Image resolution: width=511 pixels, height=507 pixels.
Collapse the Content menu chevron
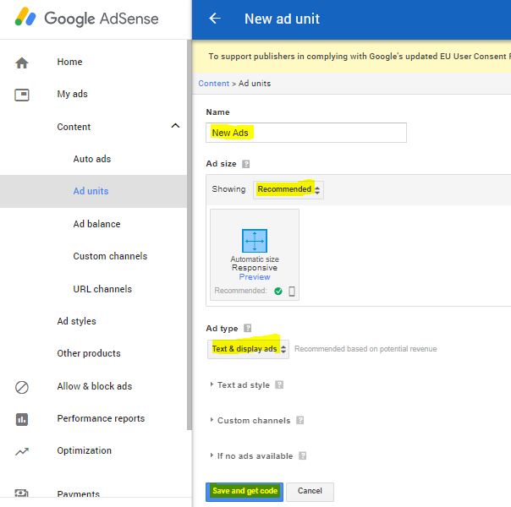[175, 126]
